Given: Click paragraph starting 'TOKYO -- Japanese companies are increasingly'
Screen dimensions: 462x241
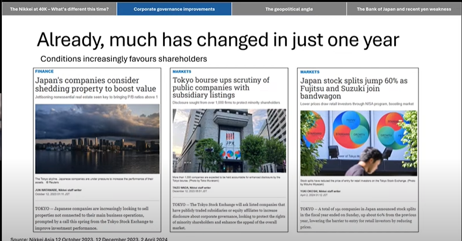Looking at the screenshot, I should tap(94, 218).
